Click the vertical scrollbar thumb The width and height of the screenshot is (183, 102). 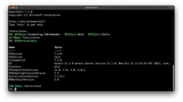[x=173, y=77]
